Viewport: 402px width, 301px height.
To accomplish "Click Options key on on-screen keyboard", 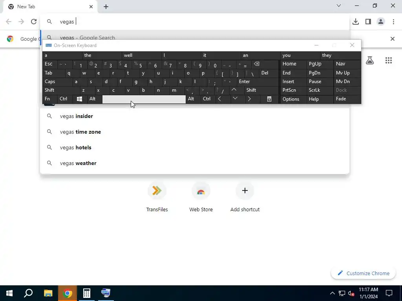I will 293,99.
